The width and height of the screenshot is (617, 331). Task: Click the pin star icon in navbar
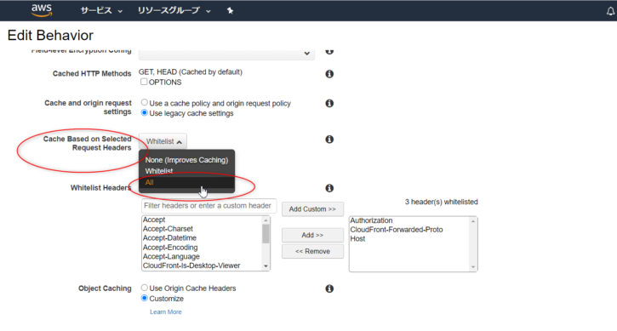pyautogui.click(x=230, y=10)
